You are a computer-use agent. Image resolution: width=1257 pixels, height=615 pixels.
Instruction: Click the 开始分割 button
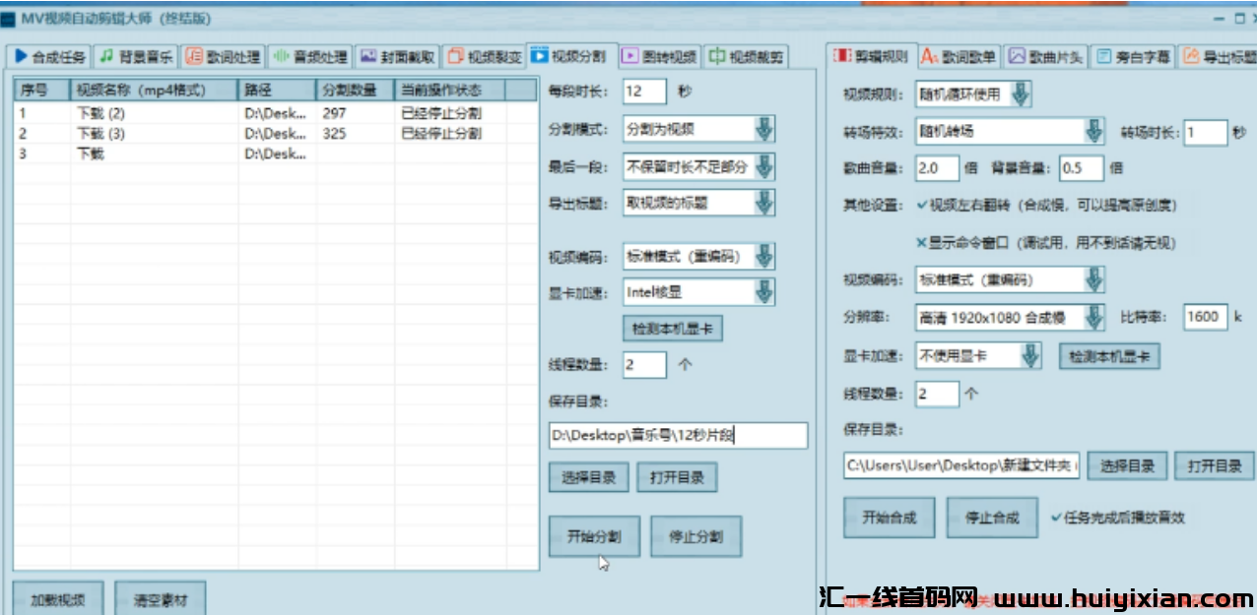tap(594, 536)
